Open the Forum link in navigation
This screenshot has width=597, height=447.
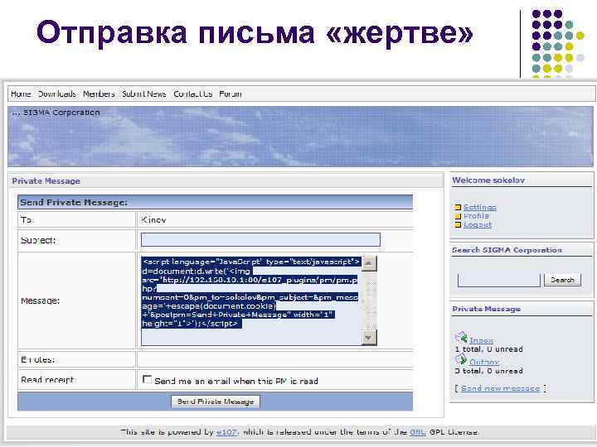click(x=231, y=94)
